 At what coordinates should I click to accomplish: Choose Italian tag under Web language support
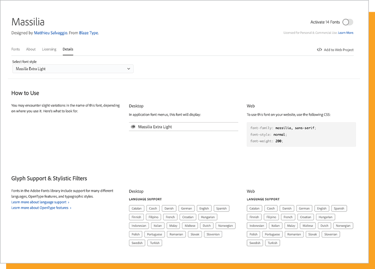(276, 226)
